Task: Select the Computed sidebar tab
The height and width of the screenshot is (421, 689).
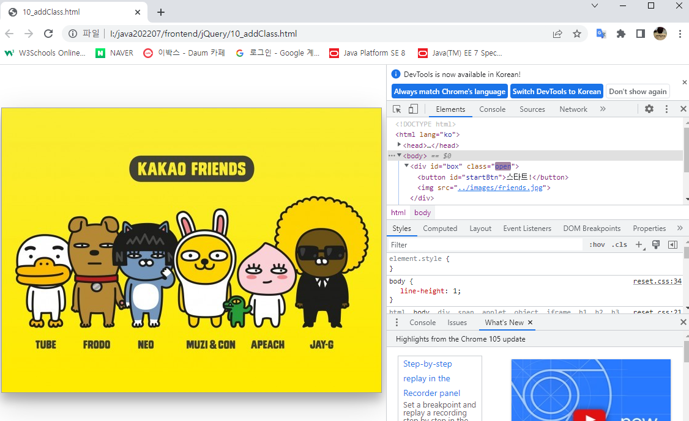Action: pyautogui.click(x=440, y=229)
